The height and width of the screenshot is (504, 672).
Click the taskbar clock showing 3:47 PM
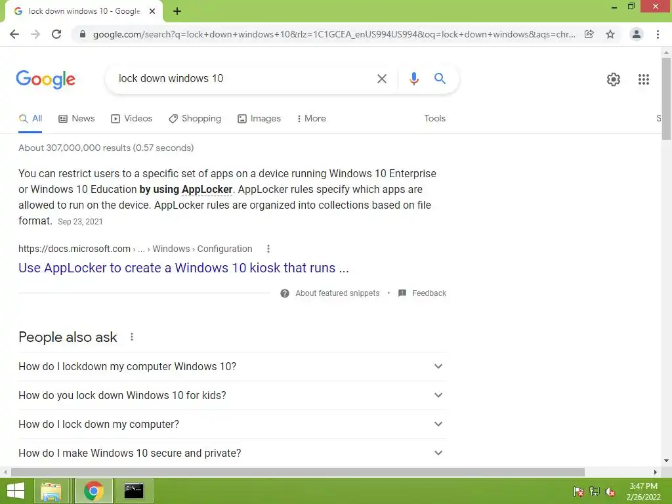(x=643, y=492)
